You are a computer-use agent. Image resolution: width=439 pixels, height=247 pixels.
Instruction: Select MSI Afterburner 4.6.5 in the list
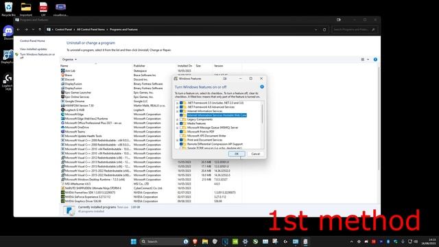tap(78, 184)
